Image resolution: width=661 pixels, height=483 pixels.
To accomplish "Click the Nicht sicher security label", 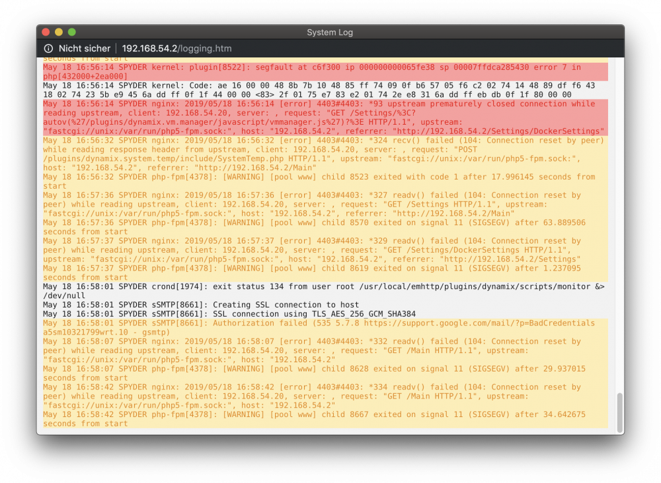I will tap(85, 48).
